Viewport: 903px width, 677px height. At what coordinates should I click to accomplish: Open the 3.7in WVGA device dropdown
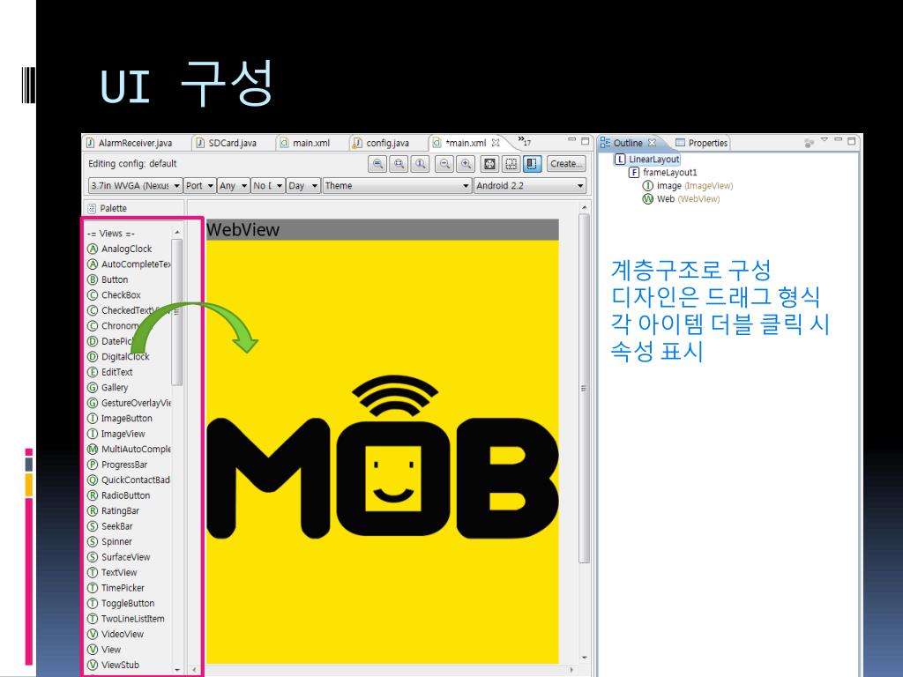pyautogui.click(x=135, y=185)
